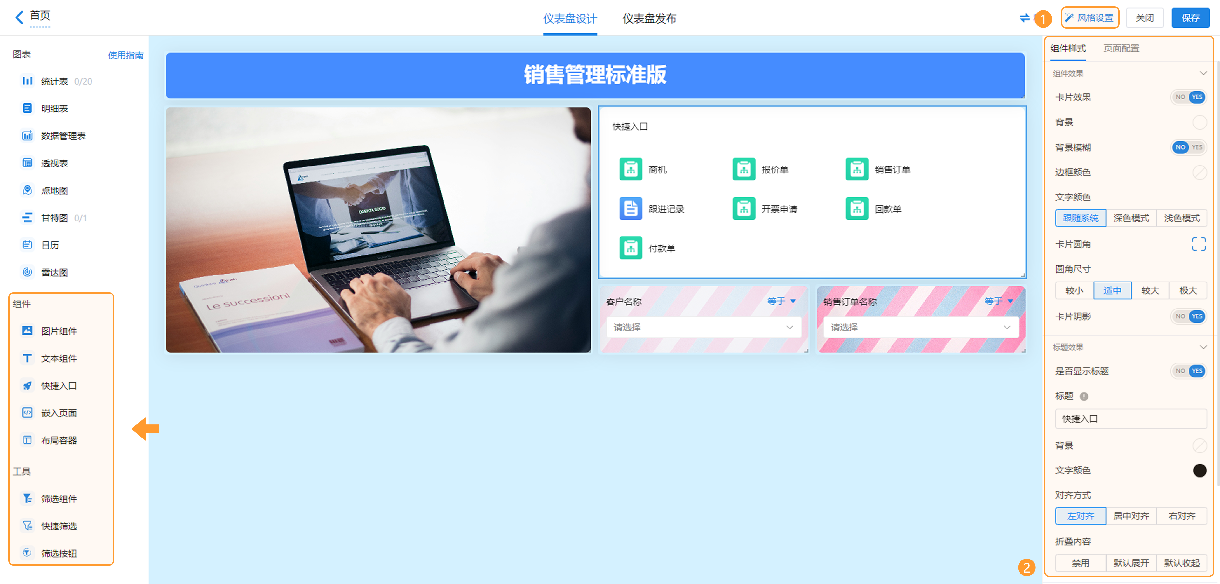Open the 客户名称 请选择 dropdown
Image resolution: width=1220 pixels, height=584 pixels.
pyautogui.click(x=703, y=327)
